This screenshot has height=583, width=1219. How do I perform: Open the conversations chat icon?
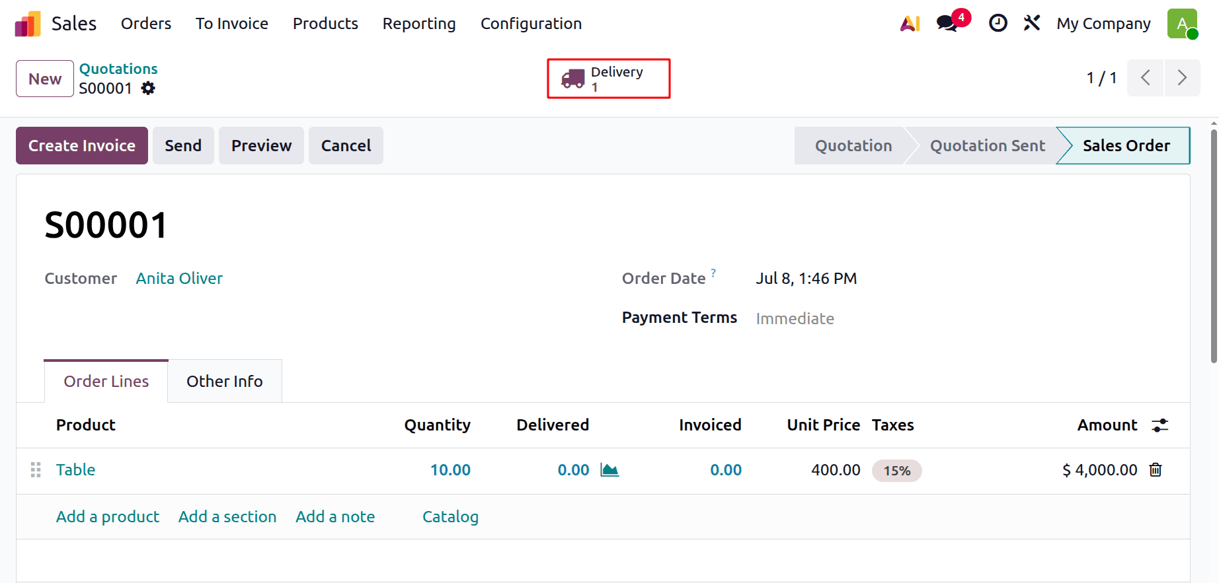click(947, 23)
